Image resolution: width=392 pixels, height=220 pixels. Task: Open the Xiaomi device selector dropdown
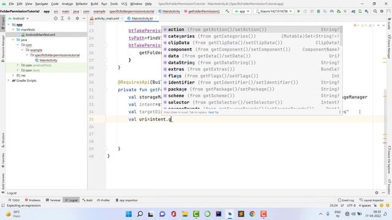(x=274, y=11)
